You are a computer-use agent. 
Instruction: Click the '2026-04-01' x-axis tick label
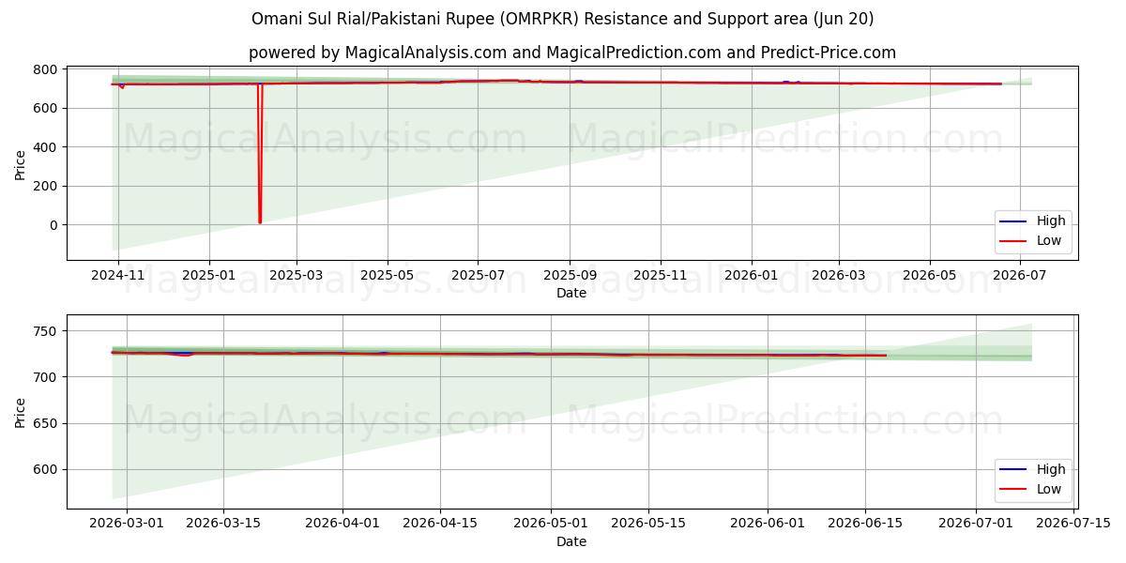click(x=342, y=525)
